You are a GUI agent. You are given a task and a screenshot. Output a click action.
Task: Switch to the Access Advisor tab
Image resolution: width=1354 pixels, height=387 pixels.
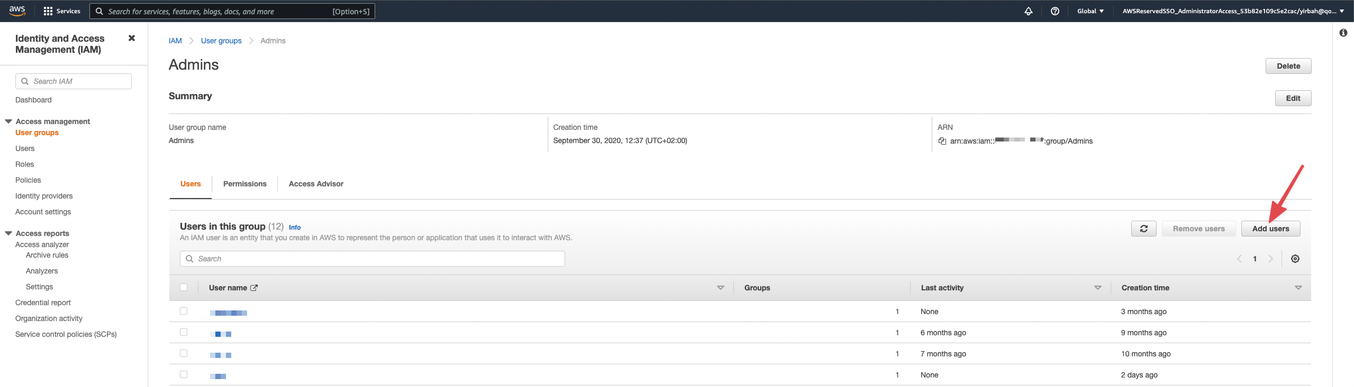pyautogui.click(x=316, y=184)
